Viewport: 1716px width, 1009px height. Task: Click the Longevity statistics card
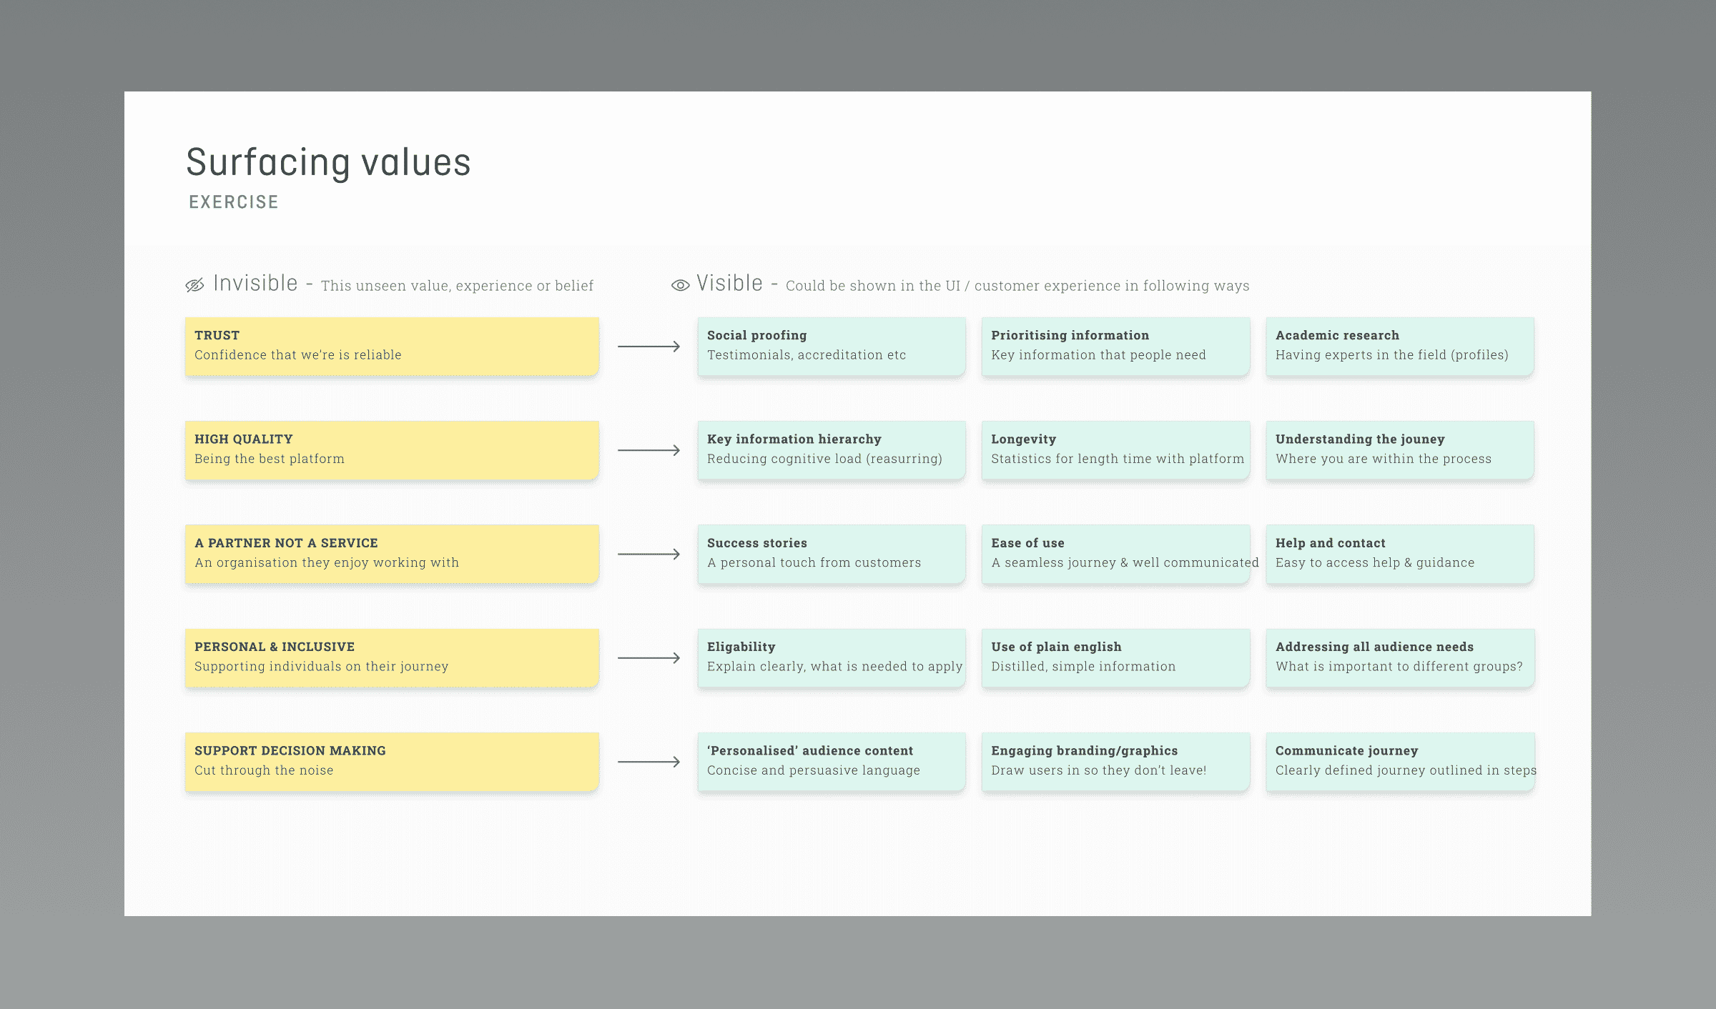click(1115, 449)
